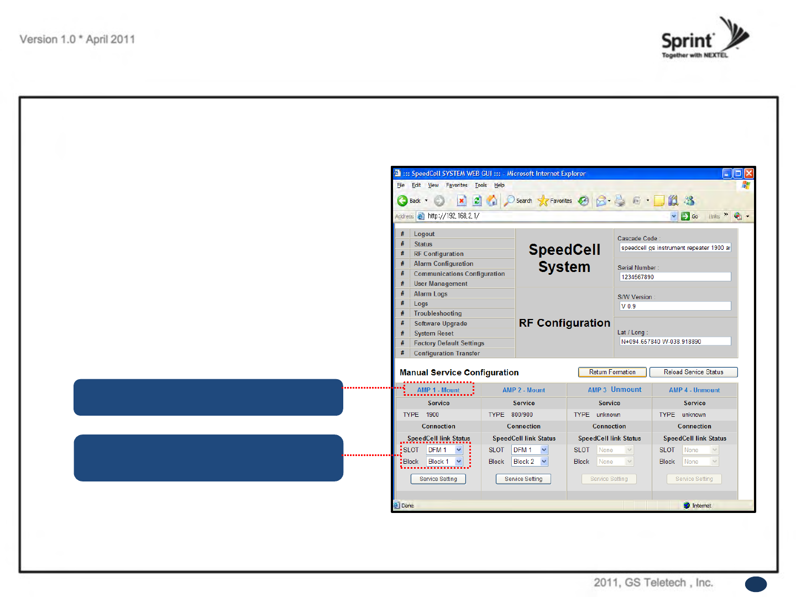Viewport: 796px width, 597px height.
Task: Click the S/W Version input field
Action: pyautogui.click(x=675, y=306)
